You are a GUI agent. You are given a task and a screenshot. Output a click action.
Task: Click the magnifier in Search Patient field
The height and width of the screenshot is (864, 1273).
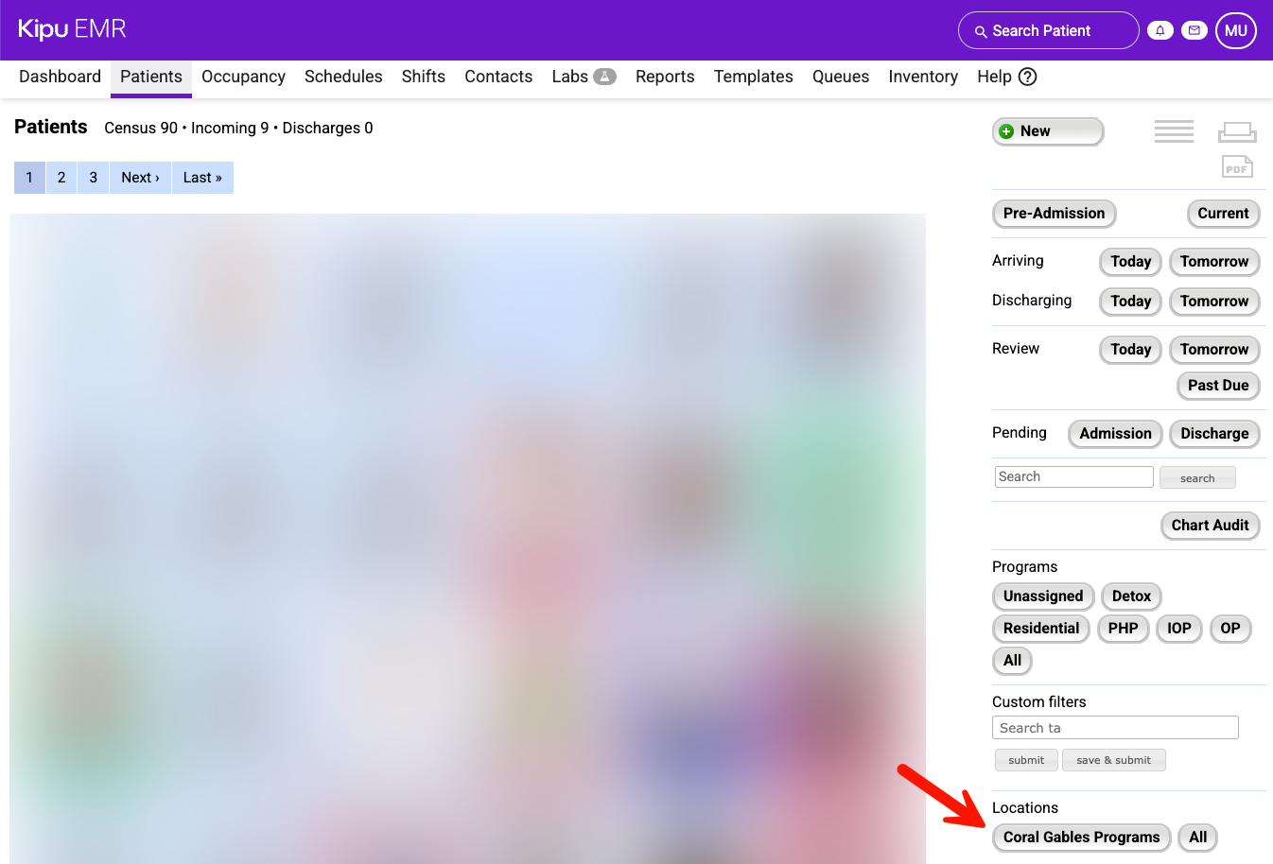pyautogui.click(x=982, y=30)
